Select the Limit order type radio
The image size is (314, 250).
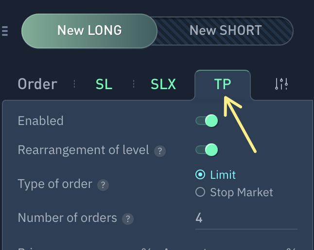coord(200,175)
